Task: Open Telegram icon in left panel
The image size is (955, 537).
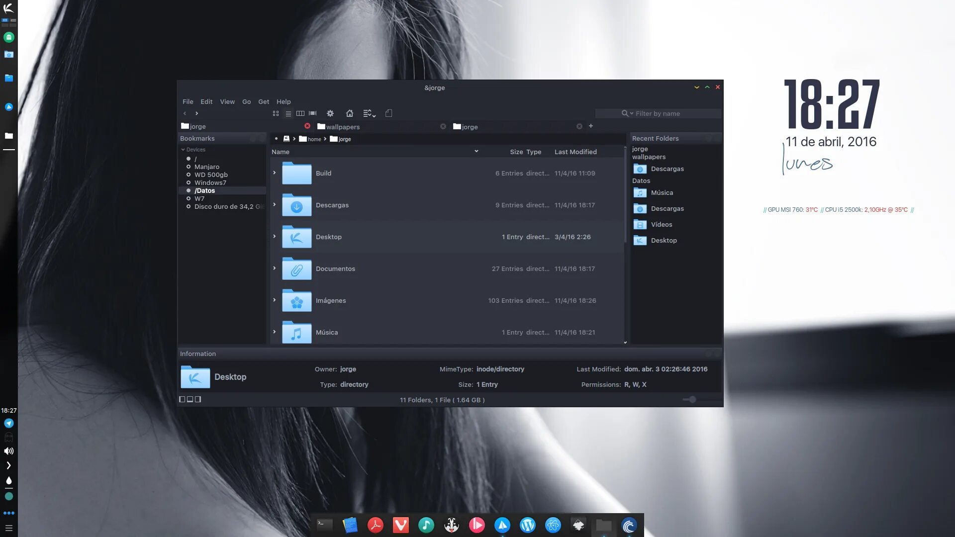Action: (9, 423)
